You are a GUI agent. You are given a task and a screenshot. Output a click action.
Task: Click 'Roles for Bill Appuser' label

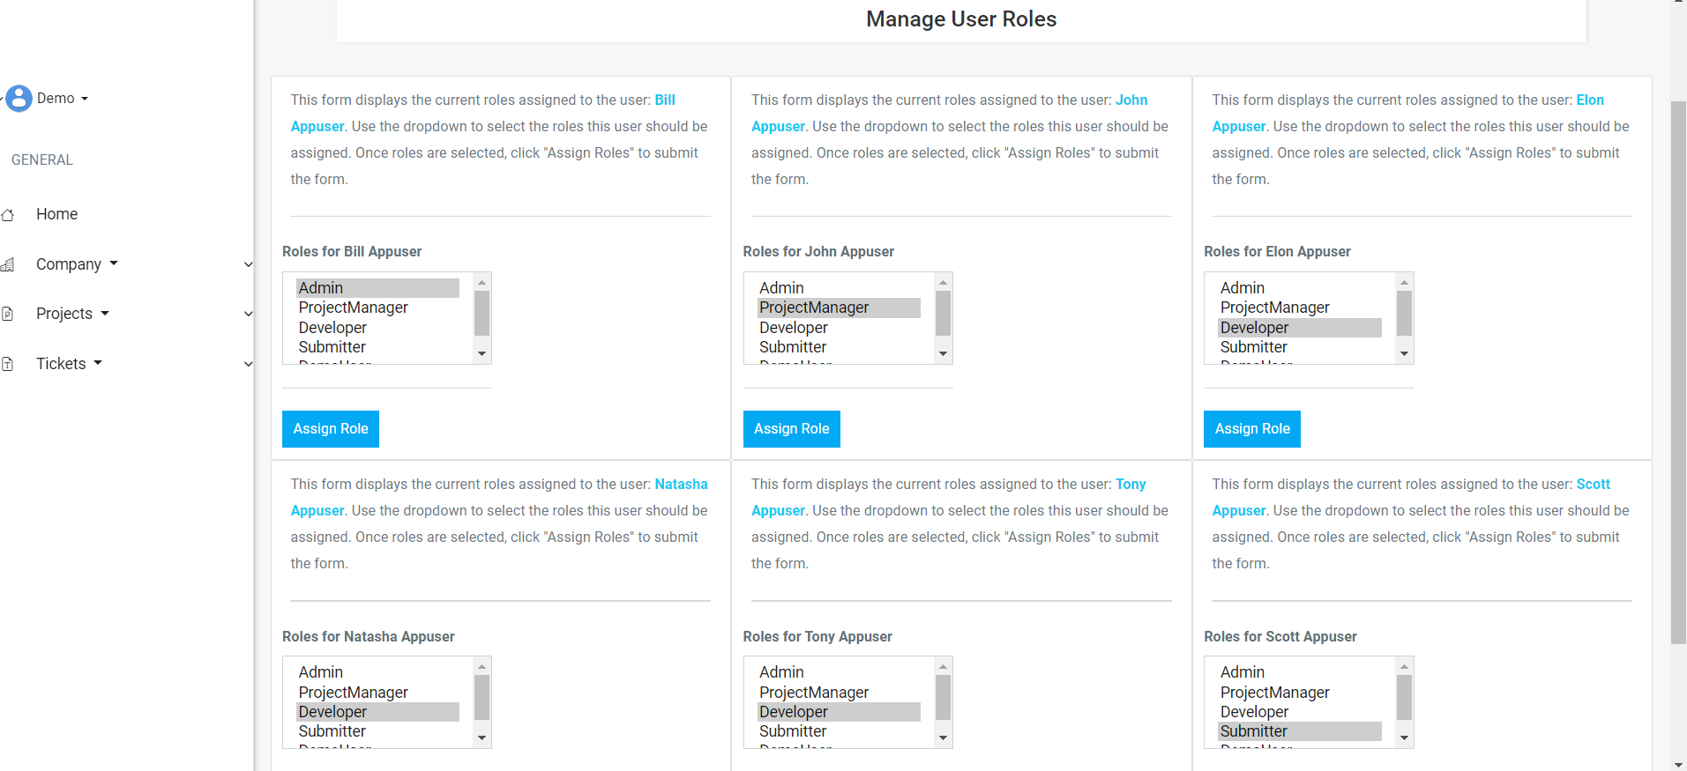(x=352, y=252)
